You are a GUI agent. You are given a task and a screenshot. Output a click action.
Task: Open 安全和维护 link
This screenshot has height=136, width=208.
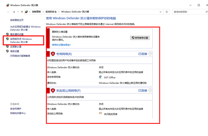tap(16, 109)
